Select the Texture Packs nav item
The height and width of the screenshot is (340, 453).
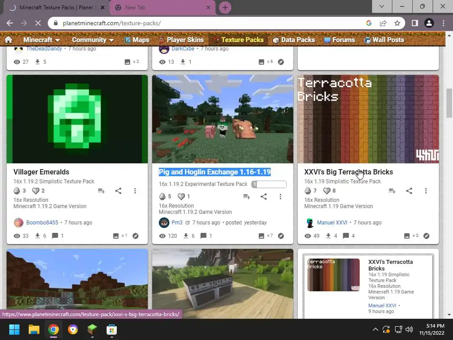pyautogui.click(x=238, y=40)
